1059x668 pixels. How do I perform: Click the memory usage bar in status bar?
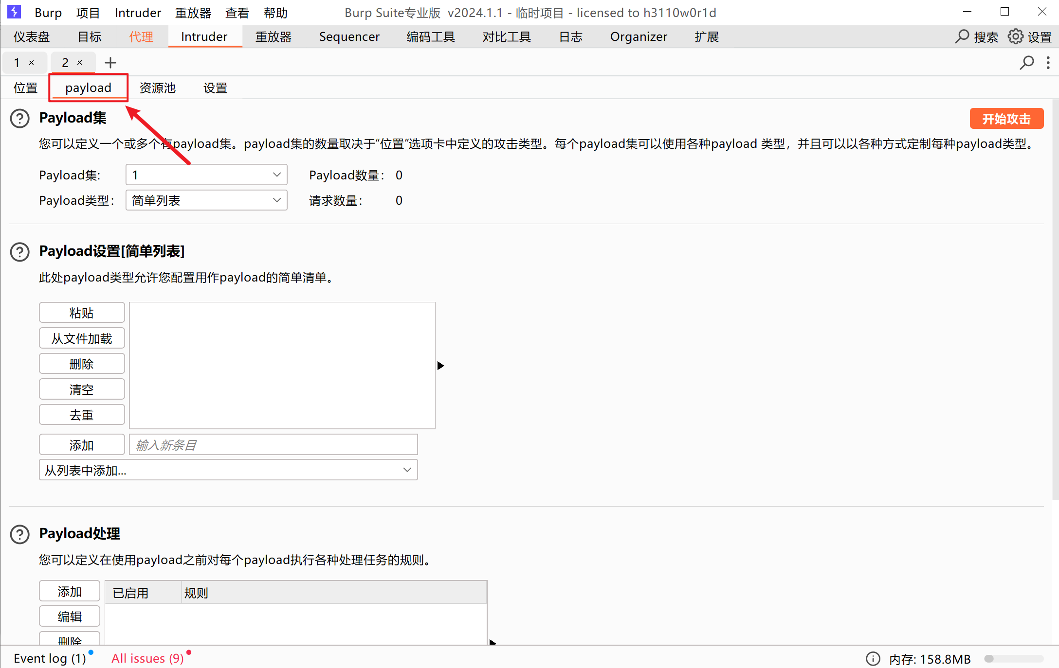(1014, 659)
